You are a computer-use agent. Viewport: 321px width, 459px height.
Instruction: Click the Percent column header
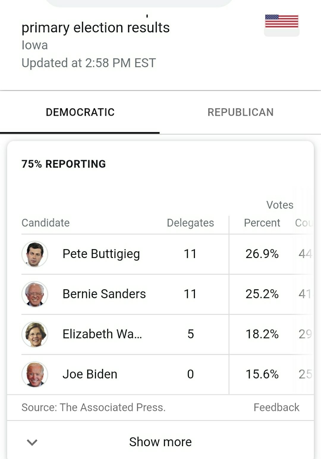[262, 223]
